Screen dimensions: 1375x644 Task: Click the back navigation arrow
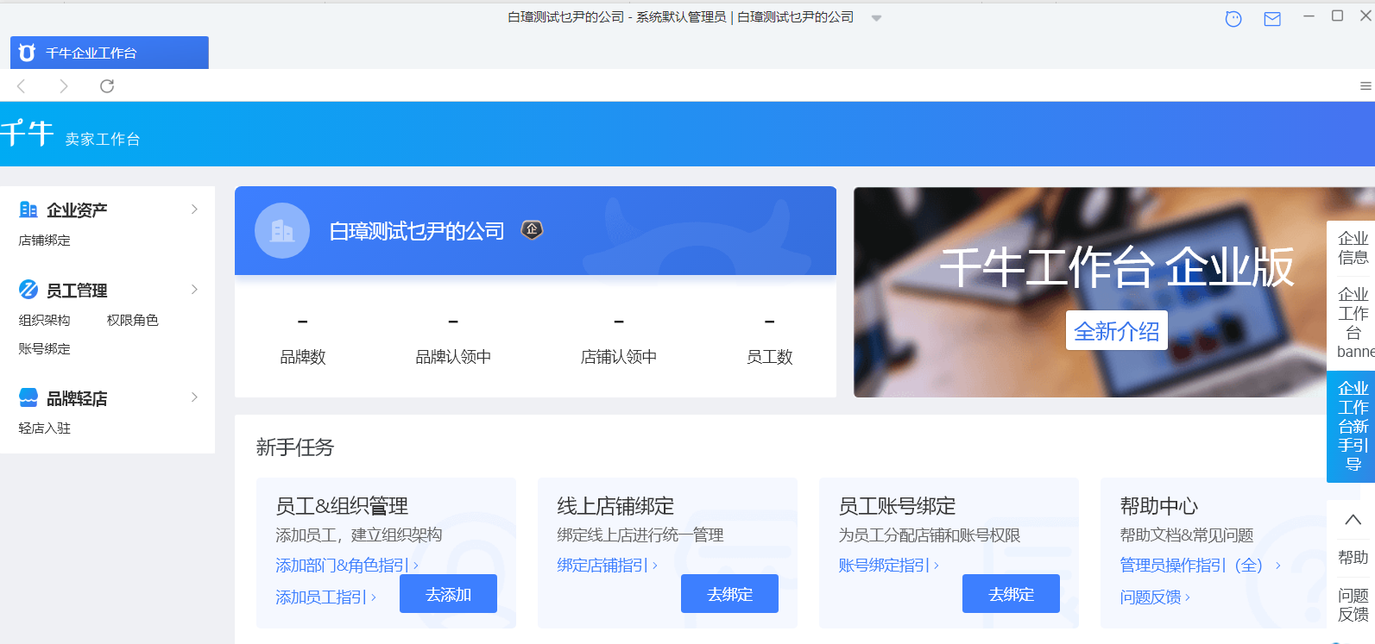[22, 86]
